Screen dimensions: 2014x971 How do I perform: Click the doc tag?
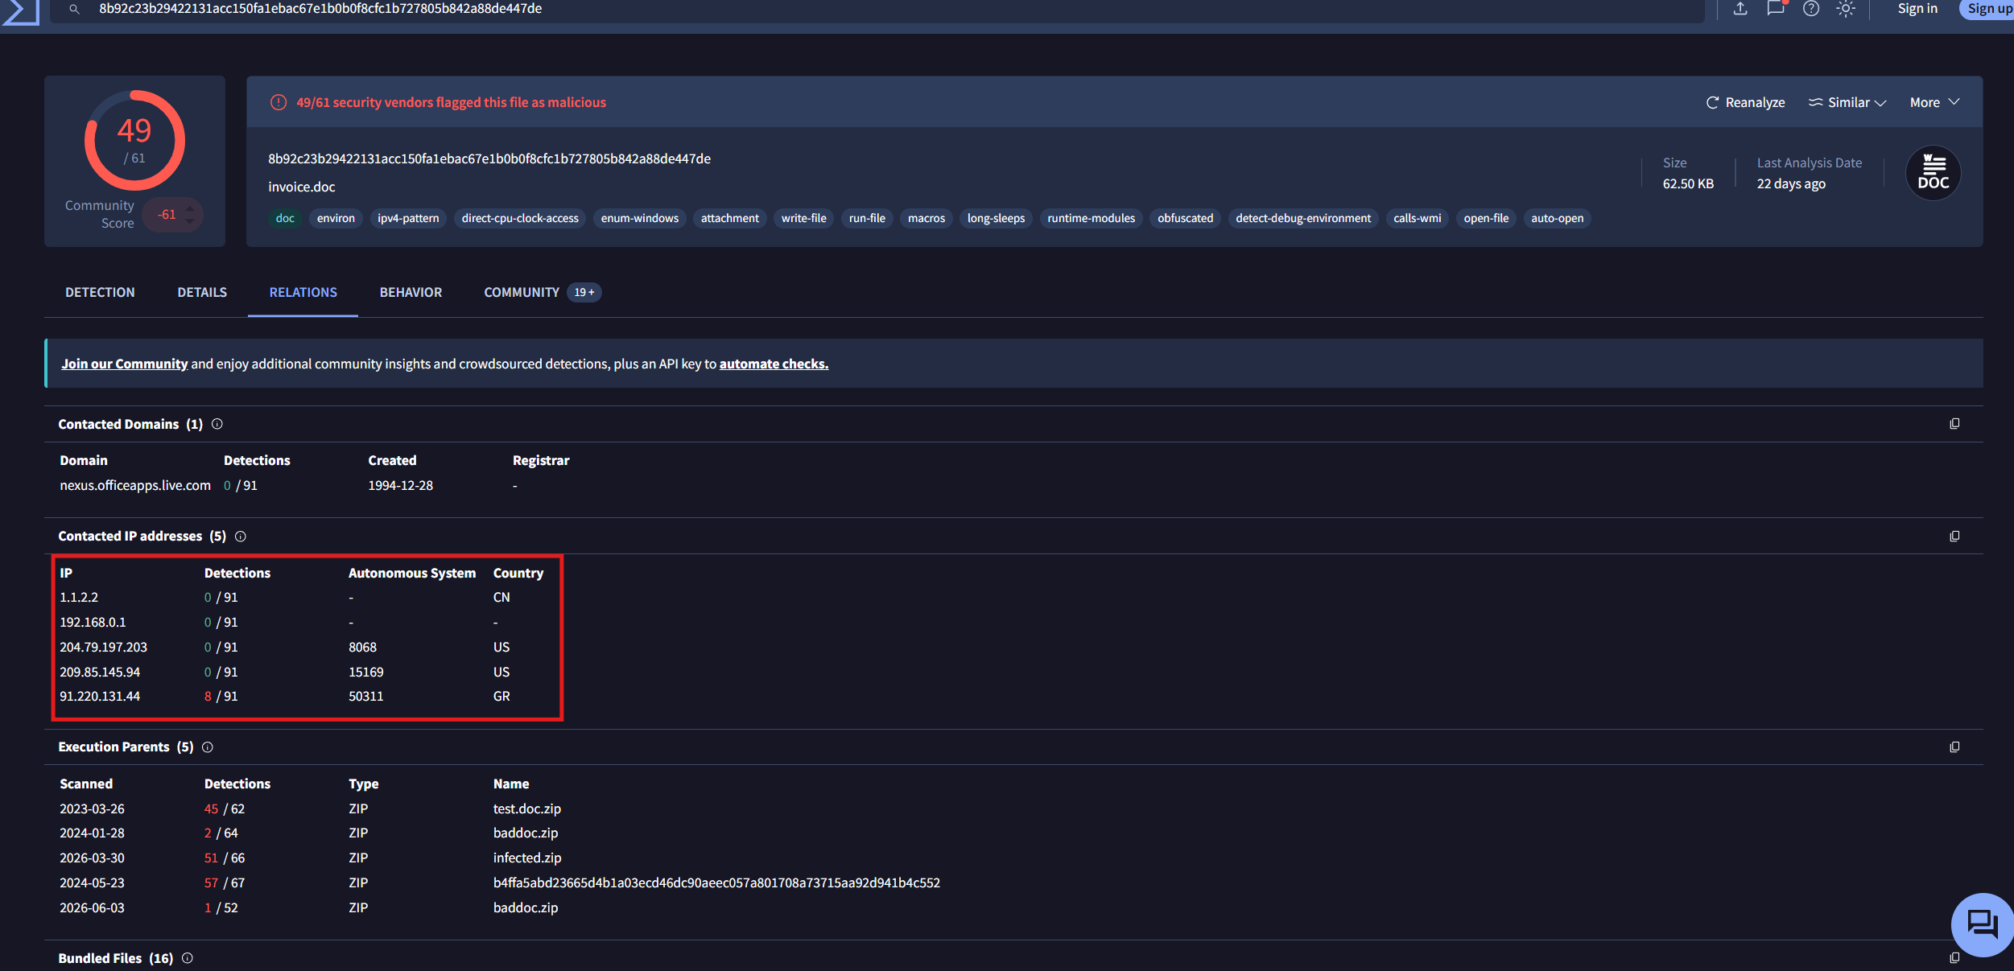(285, 218)
